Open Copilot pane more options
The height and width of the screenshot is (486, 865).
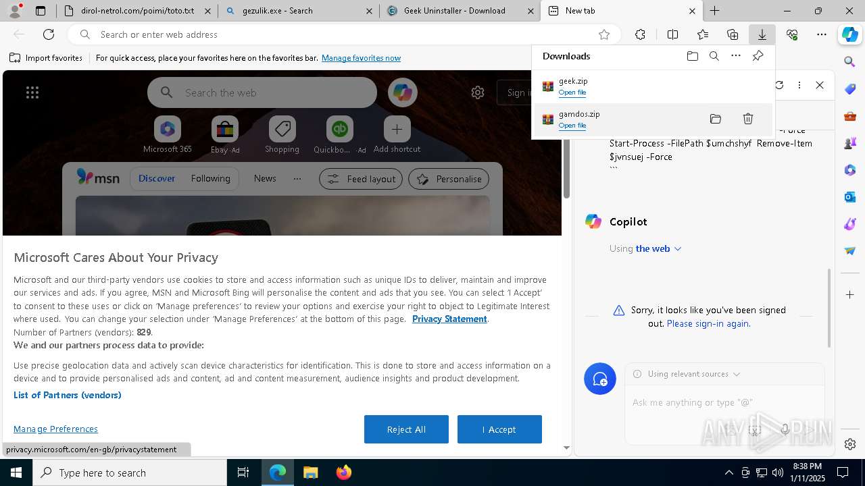[799, 85]
